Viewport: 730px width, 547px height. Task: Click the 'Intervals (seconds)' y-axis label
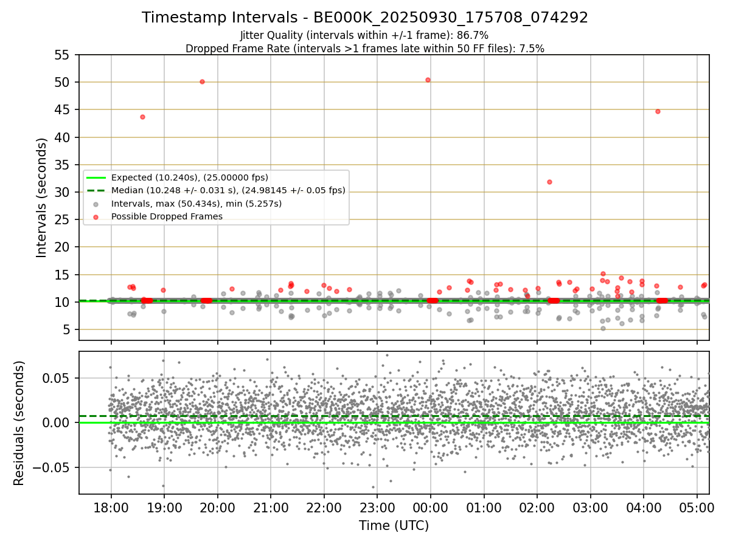coord(42,198)
